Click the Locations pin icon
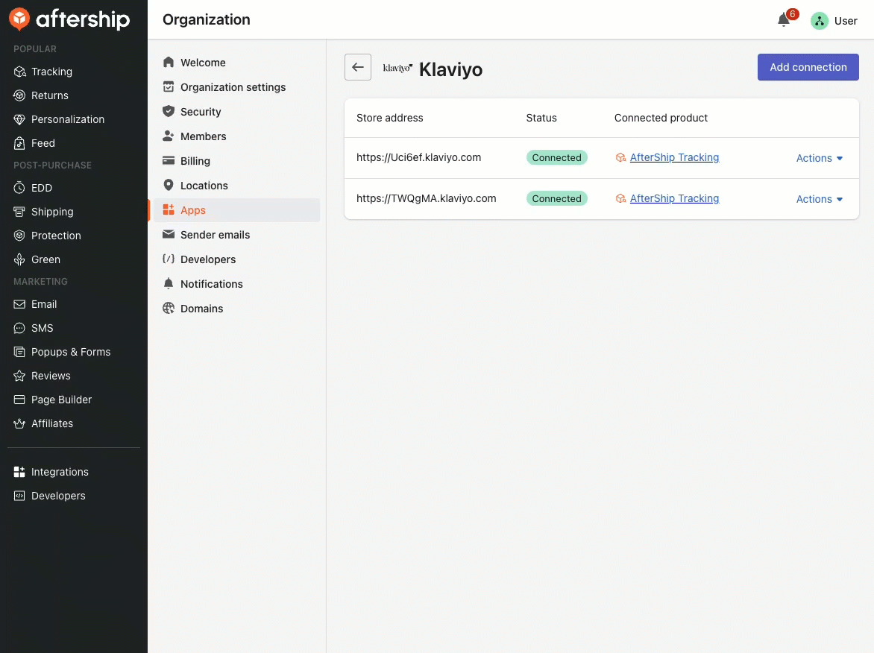This screenshot has width=874, height=653. (169, 185)
